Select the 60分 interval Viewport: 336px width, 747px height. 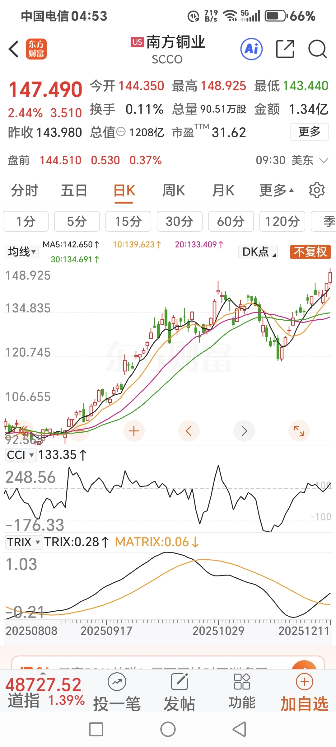(231, 221)
